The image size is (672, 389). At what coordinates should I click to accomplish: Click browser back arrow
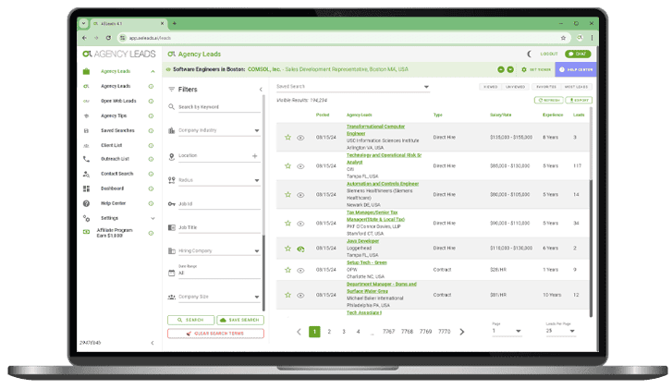pyautogui.click(x=84, y=38)
